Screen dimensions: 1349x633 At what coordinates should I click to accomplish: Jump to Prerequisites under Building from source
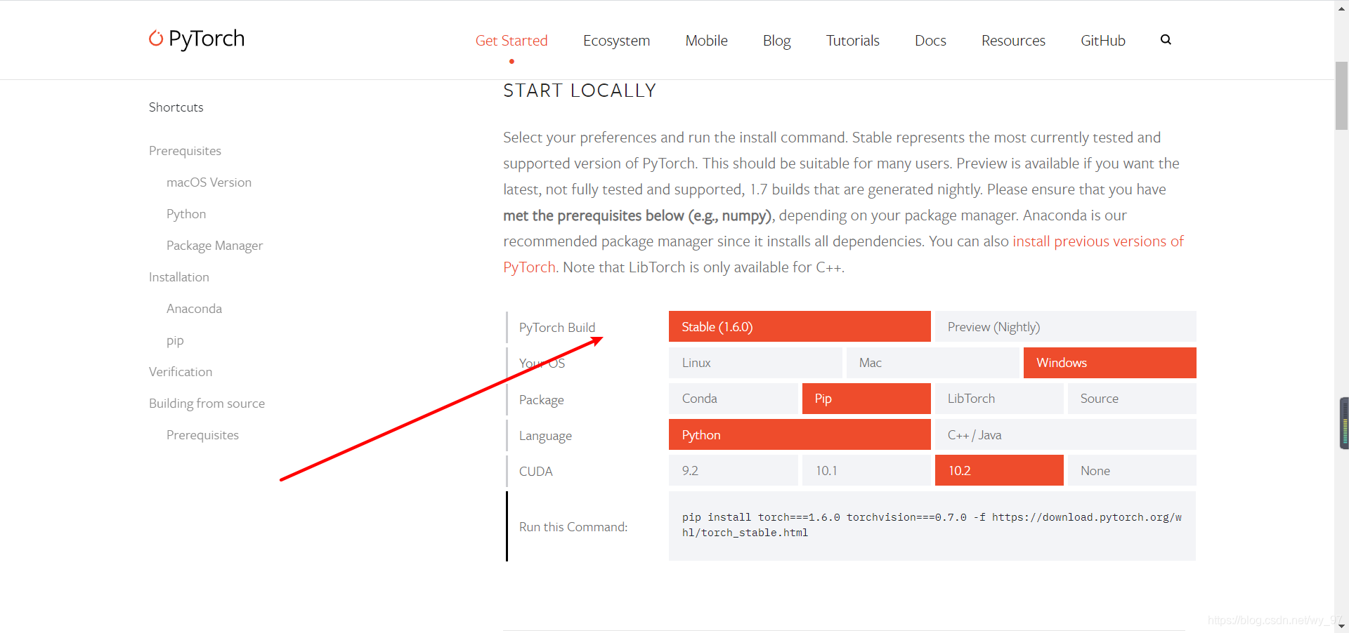[202, 435]
